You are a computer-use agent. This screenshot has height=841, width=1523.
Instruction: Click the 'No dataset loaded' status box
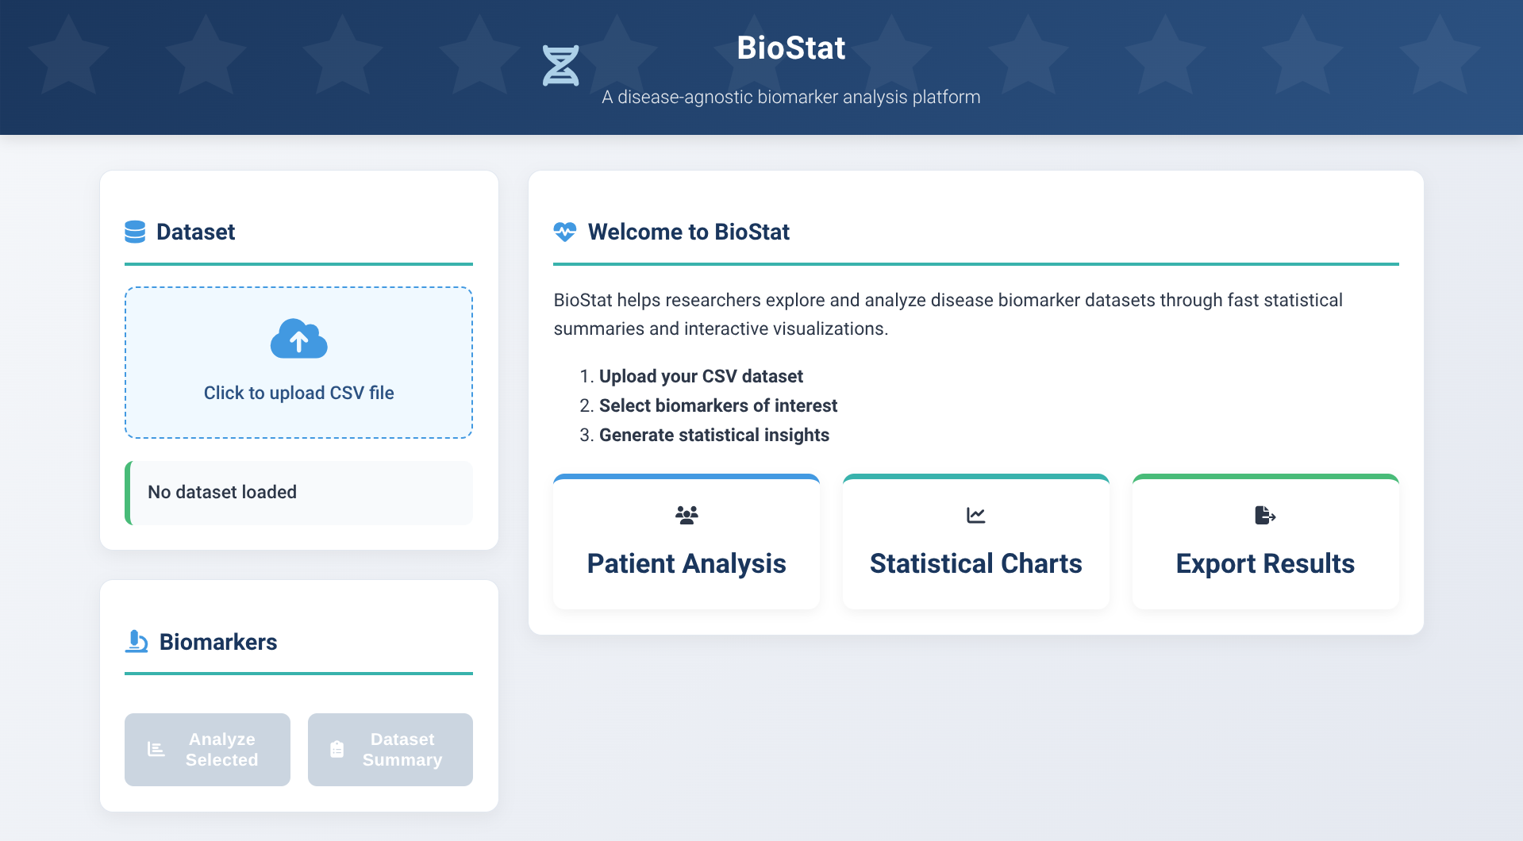coord(300,493)
